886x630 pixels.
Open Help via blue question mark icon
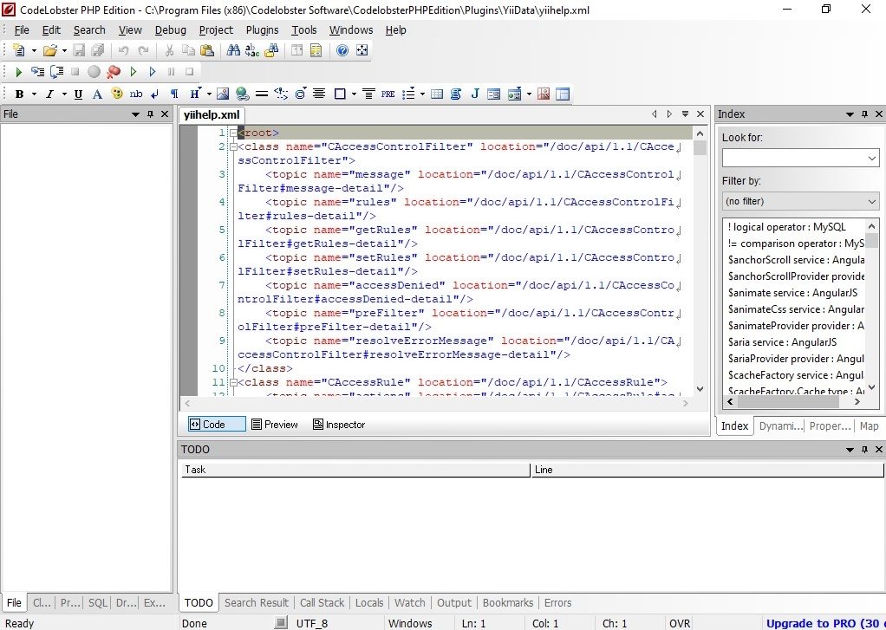pos(342,50)
